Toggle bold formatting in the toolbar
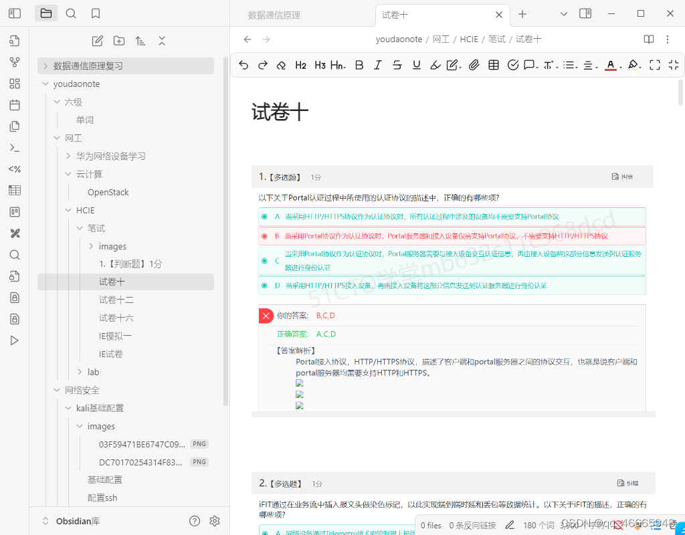 click(x=359, y=65)
